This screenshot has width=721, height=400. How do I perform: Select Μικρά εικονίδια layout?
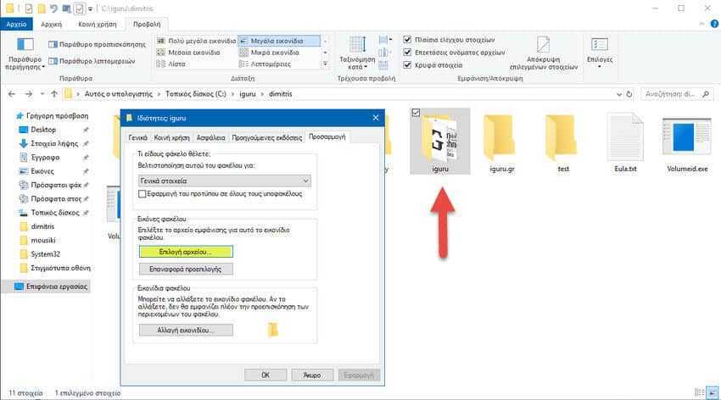pyautogui.click(x=270, y=53)
